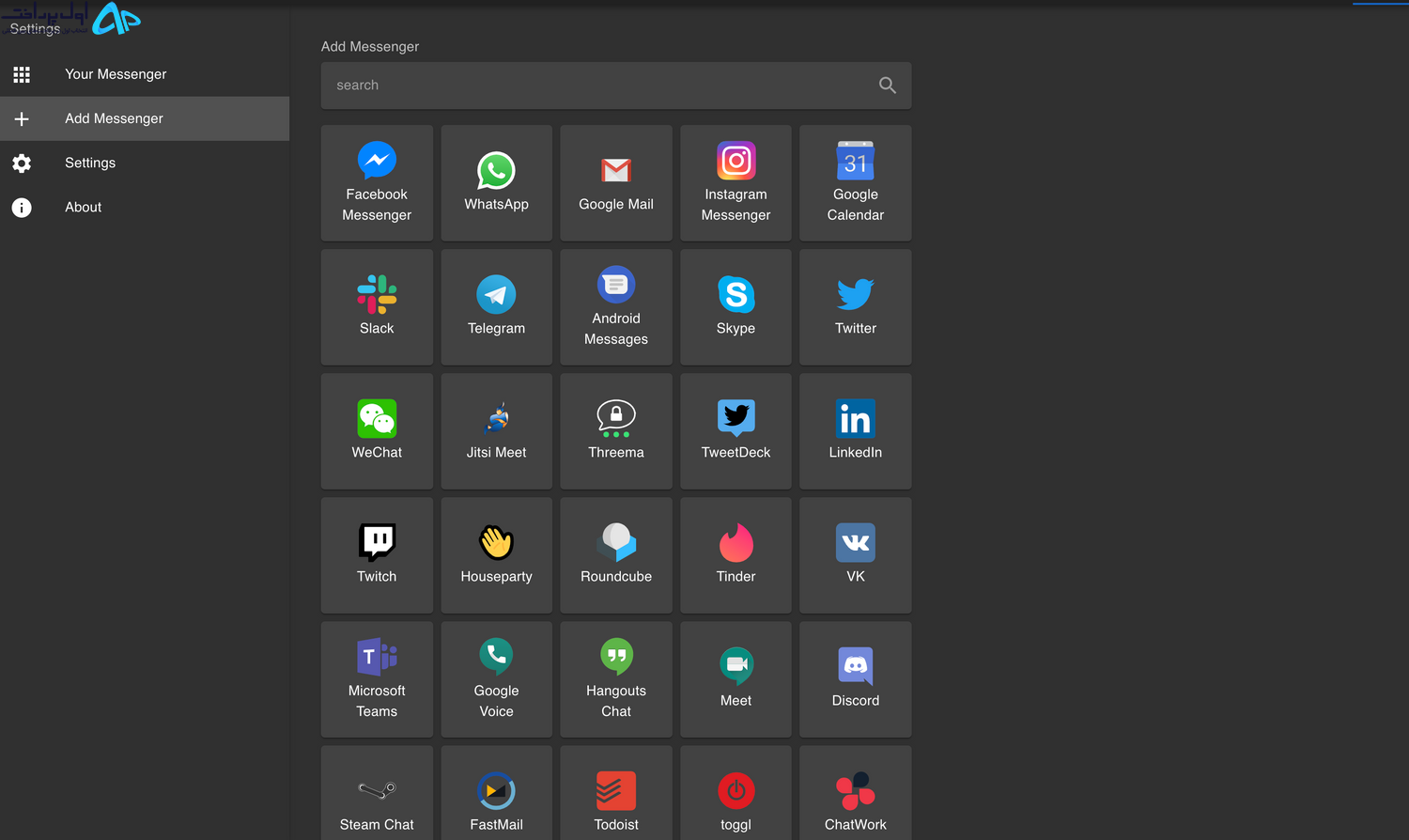This screenshot has height=840, width=1409.
Task: Select the Threema messenger tile
Action: 616,431
